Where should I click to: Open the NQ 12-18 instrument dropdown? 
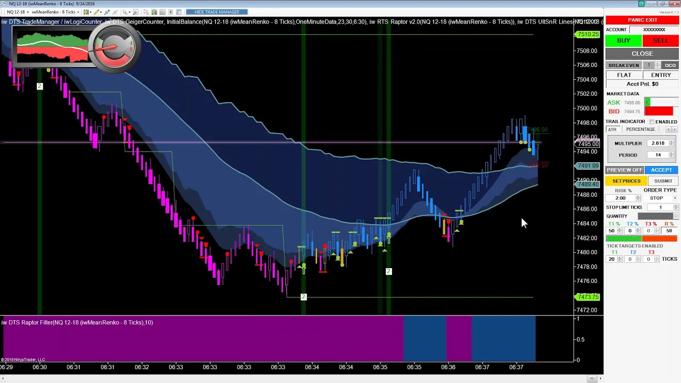(17, 12)
